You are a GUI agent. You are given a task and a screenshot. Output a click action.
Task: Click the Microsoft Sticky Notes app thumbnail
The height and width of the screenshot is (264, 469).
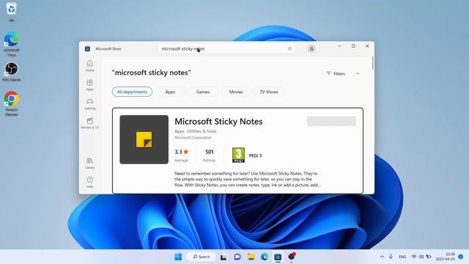[x=144, y=139]
